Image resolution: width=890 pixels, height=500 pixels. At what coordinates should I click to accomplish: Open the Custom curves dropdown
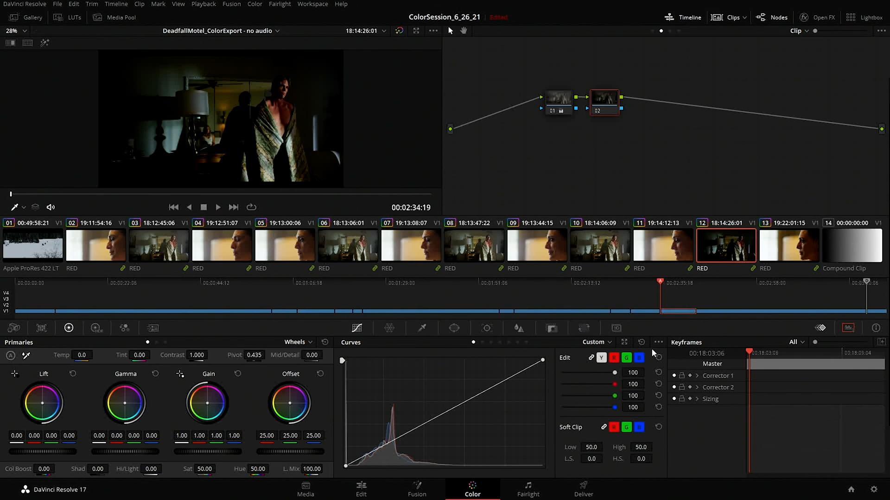pos(598,342)
